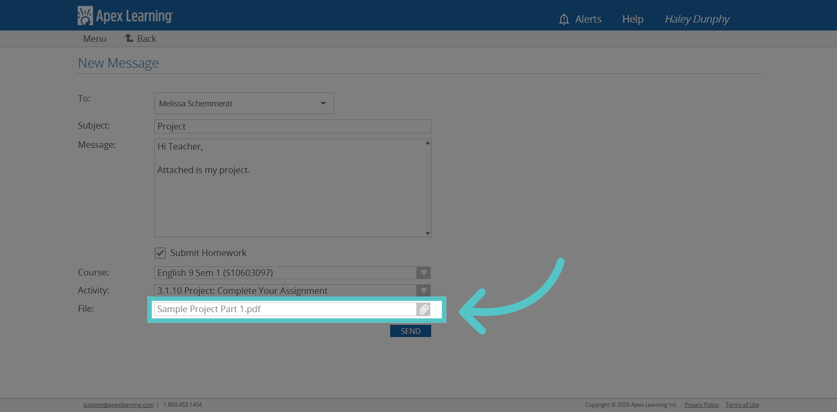This screenshot has height=412, width=837.
Task: Click the New Message heading
Action: click(118, 63)
